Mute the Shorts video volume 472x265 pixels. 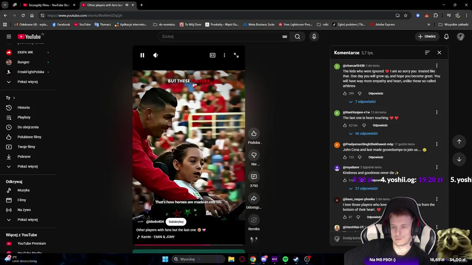(156, 55)
